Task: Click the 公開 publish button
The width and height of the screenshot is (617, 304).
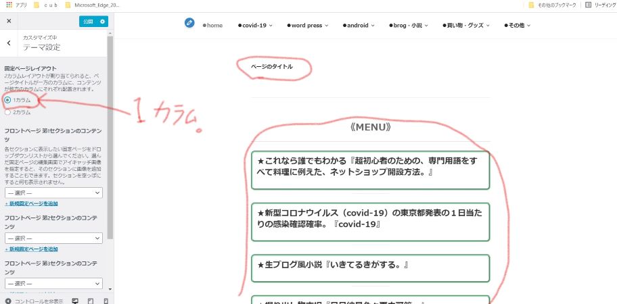Action: coord(88,22)
